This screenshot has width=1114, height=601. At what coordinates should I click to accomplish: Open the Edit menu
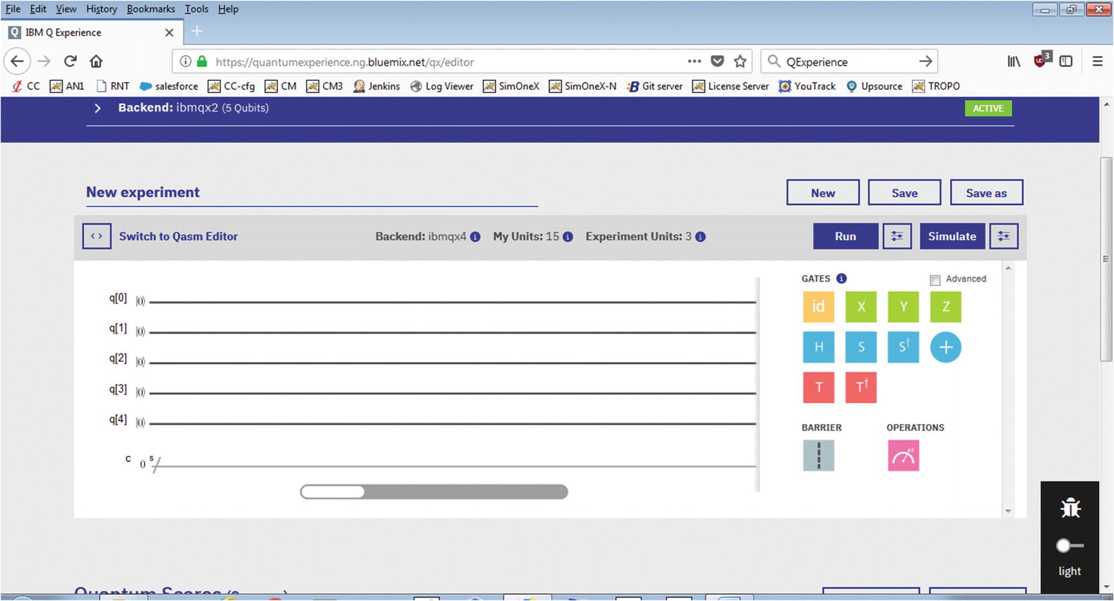[38, 9]
